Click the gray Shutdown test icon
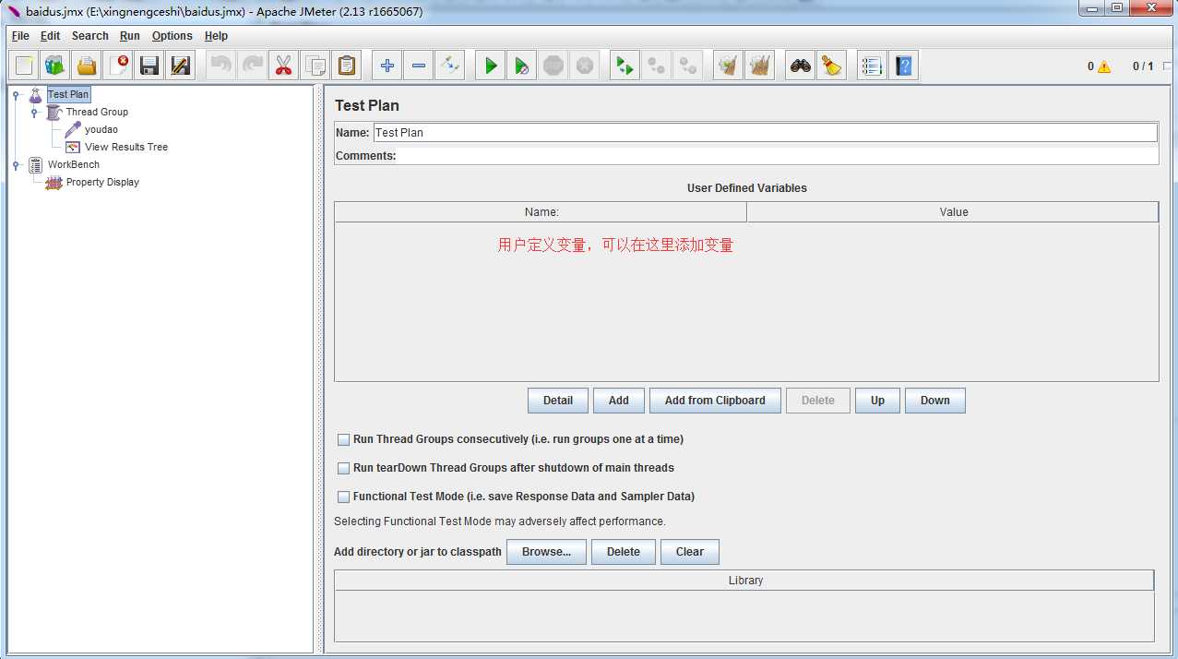Image resolution: width=1178 pixels, height=659 pixels. point(585,66)
